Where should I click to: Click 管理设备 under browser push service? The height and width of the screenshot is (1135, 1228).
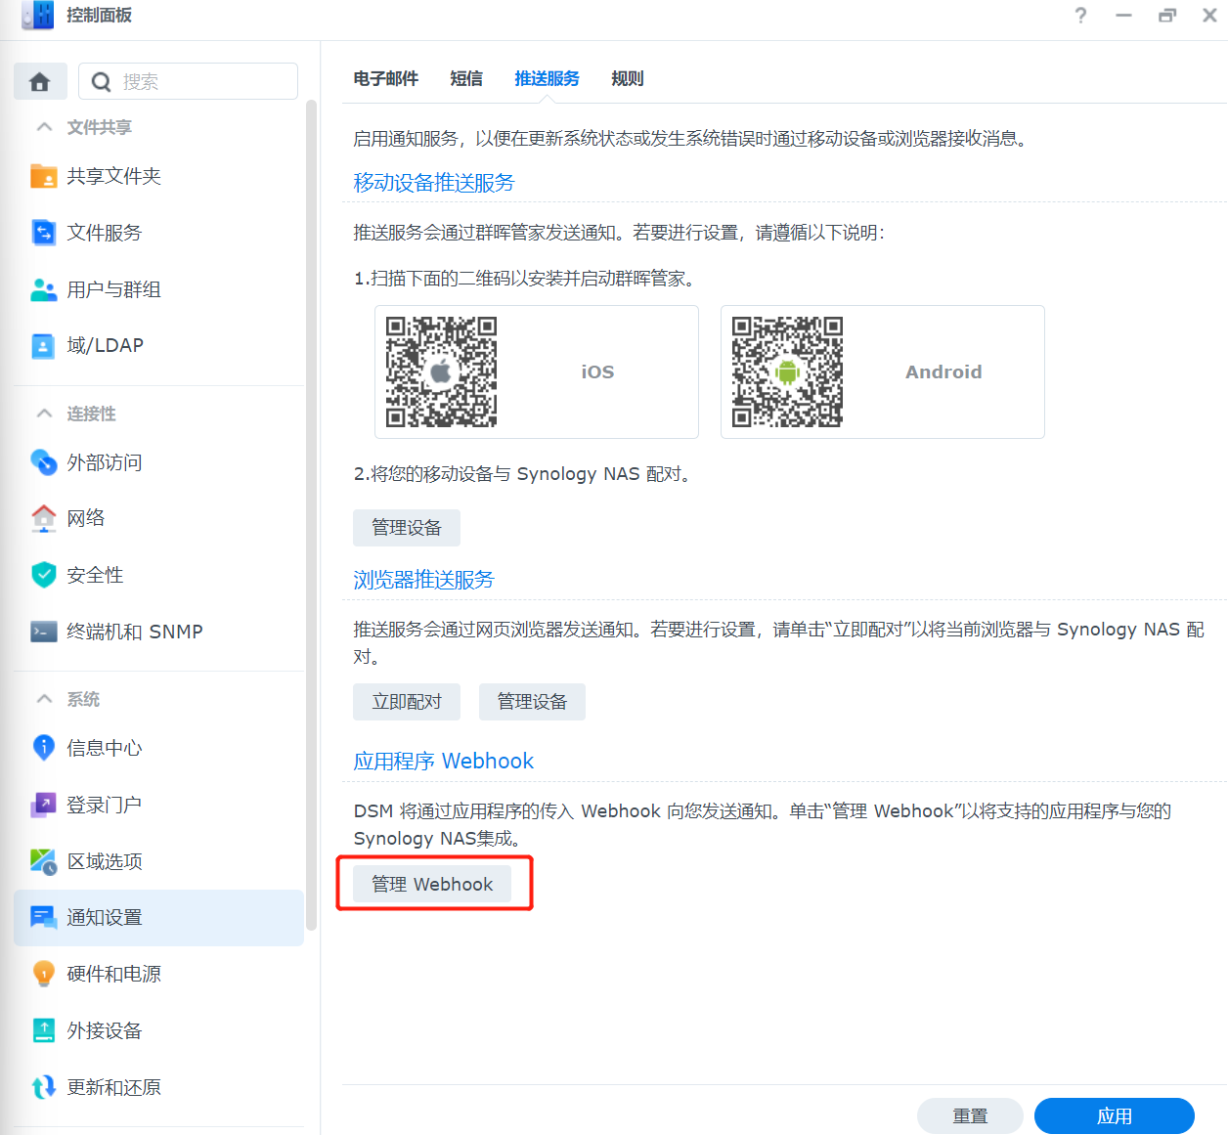tap(532, 702)
